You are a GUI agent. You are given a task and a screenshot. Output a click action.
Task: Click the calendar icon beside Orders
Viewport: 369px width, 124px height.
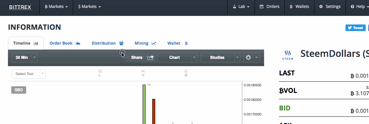pyautogui.click(x=261, y=7)
